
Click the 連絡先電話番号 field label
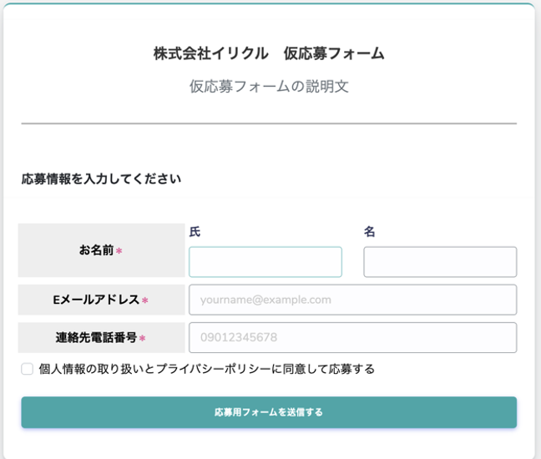[96, 338]
